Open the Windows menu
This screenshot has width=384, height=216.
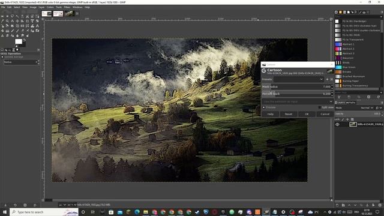77,7
